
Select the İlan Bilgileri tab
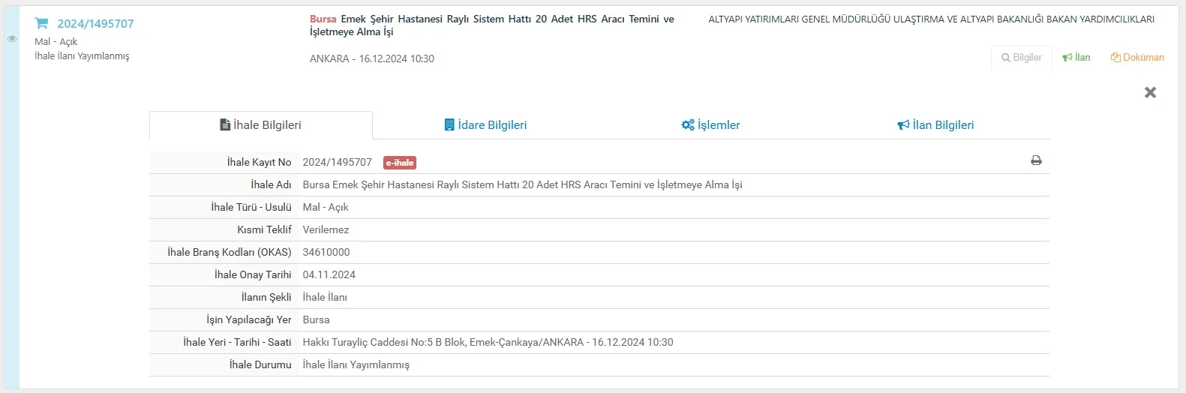click(935, 125)
